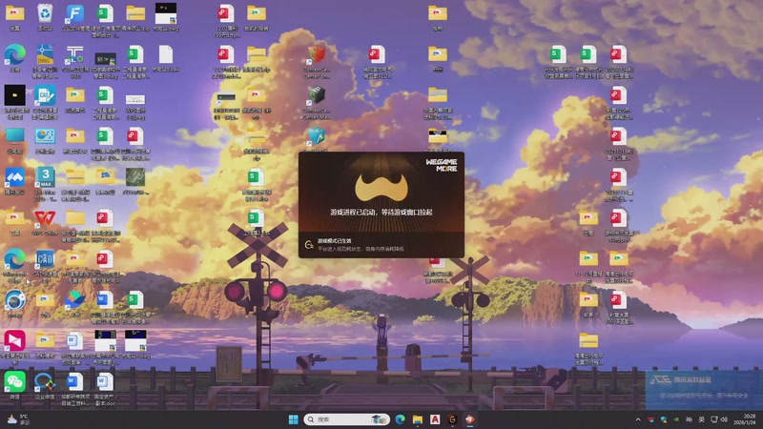Launch the dark-blue CAD app shortcut
This screenshot has height=429, width=763.
pyautogui.click(x=45, y=259)
